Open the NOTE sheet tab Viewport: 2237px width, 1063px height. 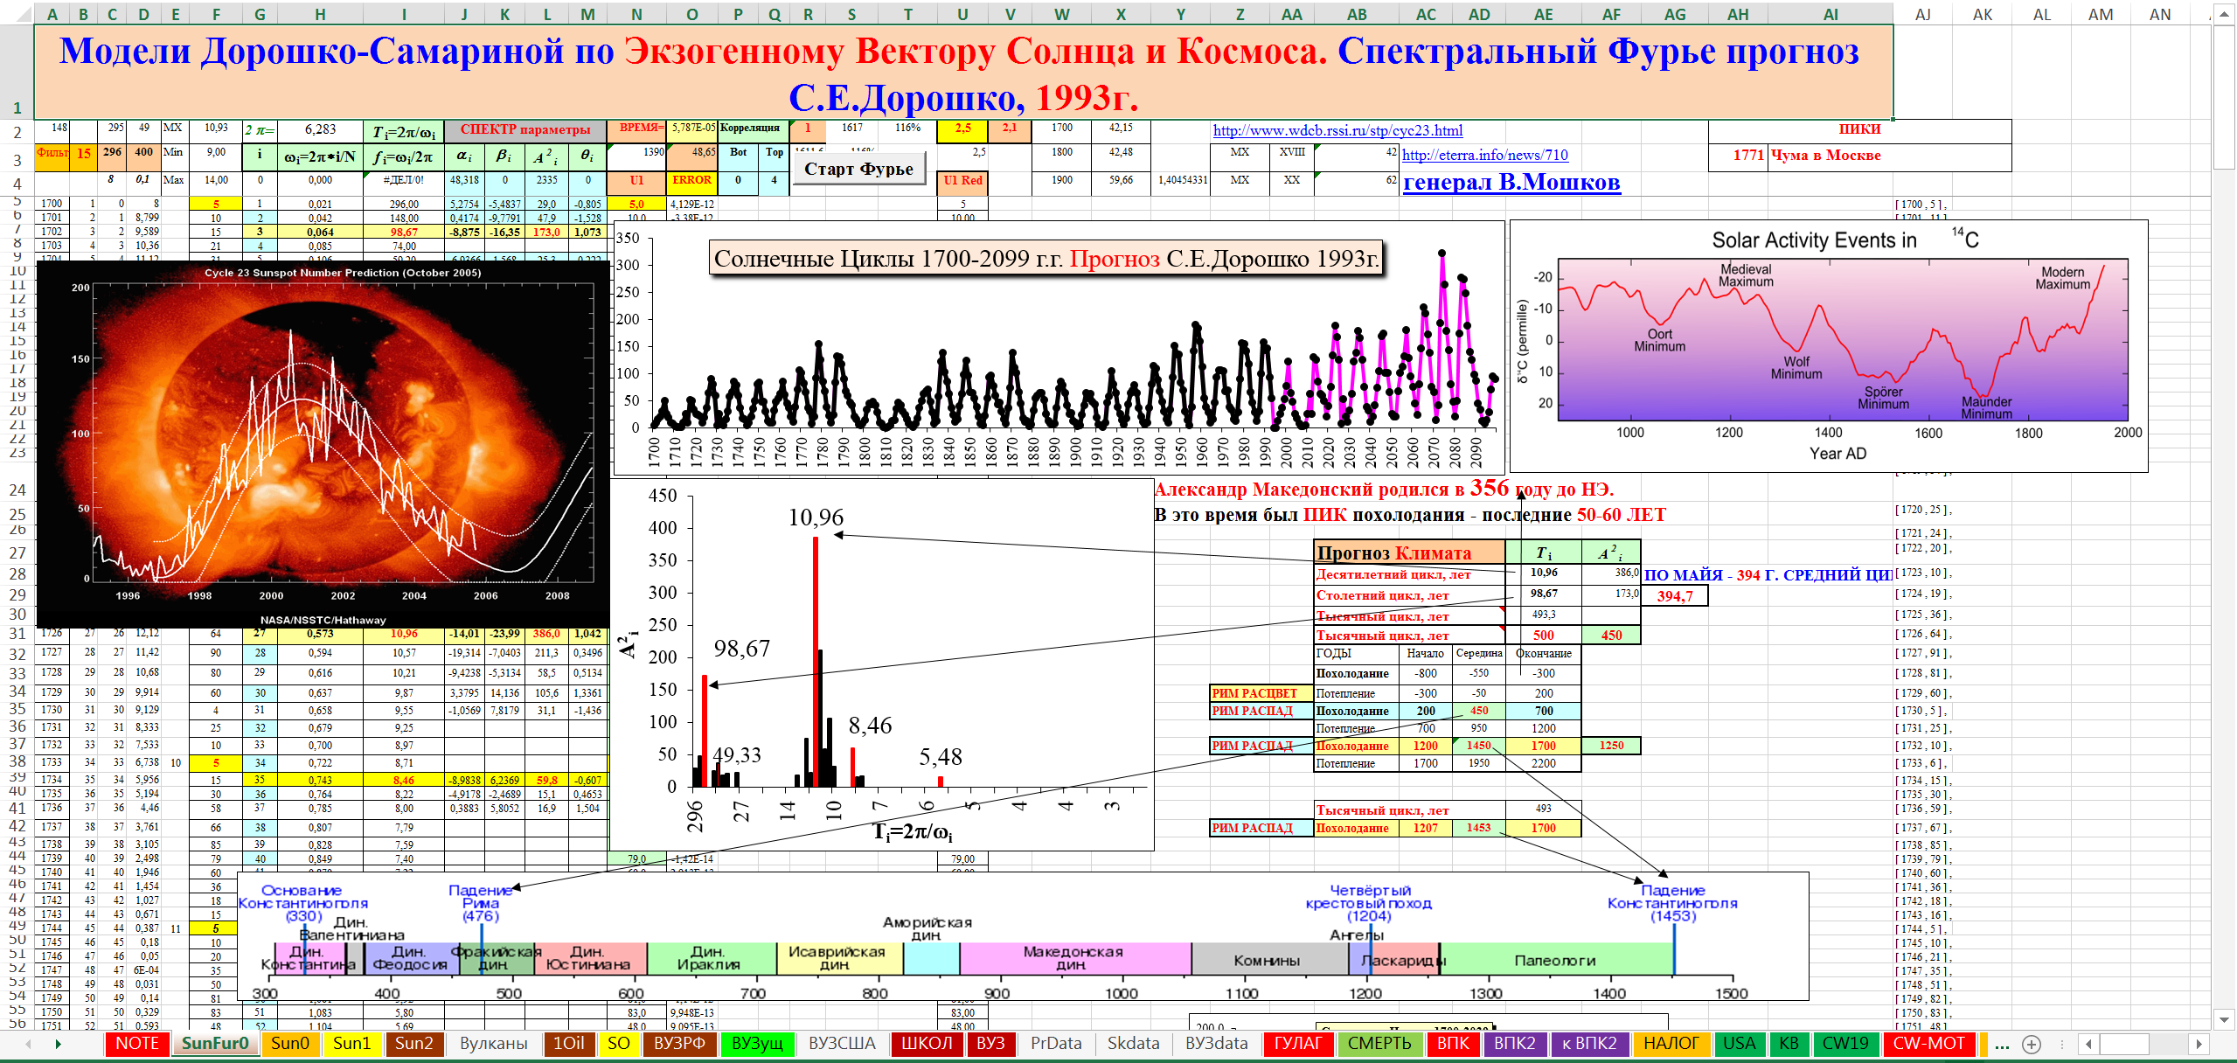pos(137,1044)
